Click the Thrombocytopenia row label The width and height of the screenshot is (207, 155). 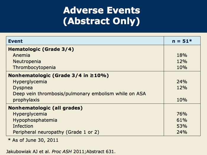click(34, 68)
